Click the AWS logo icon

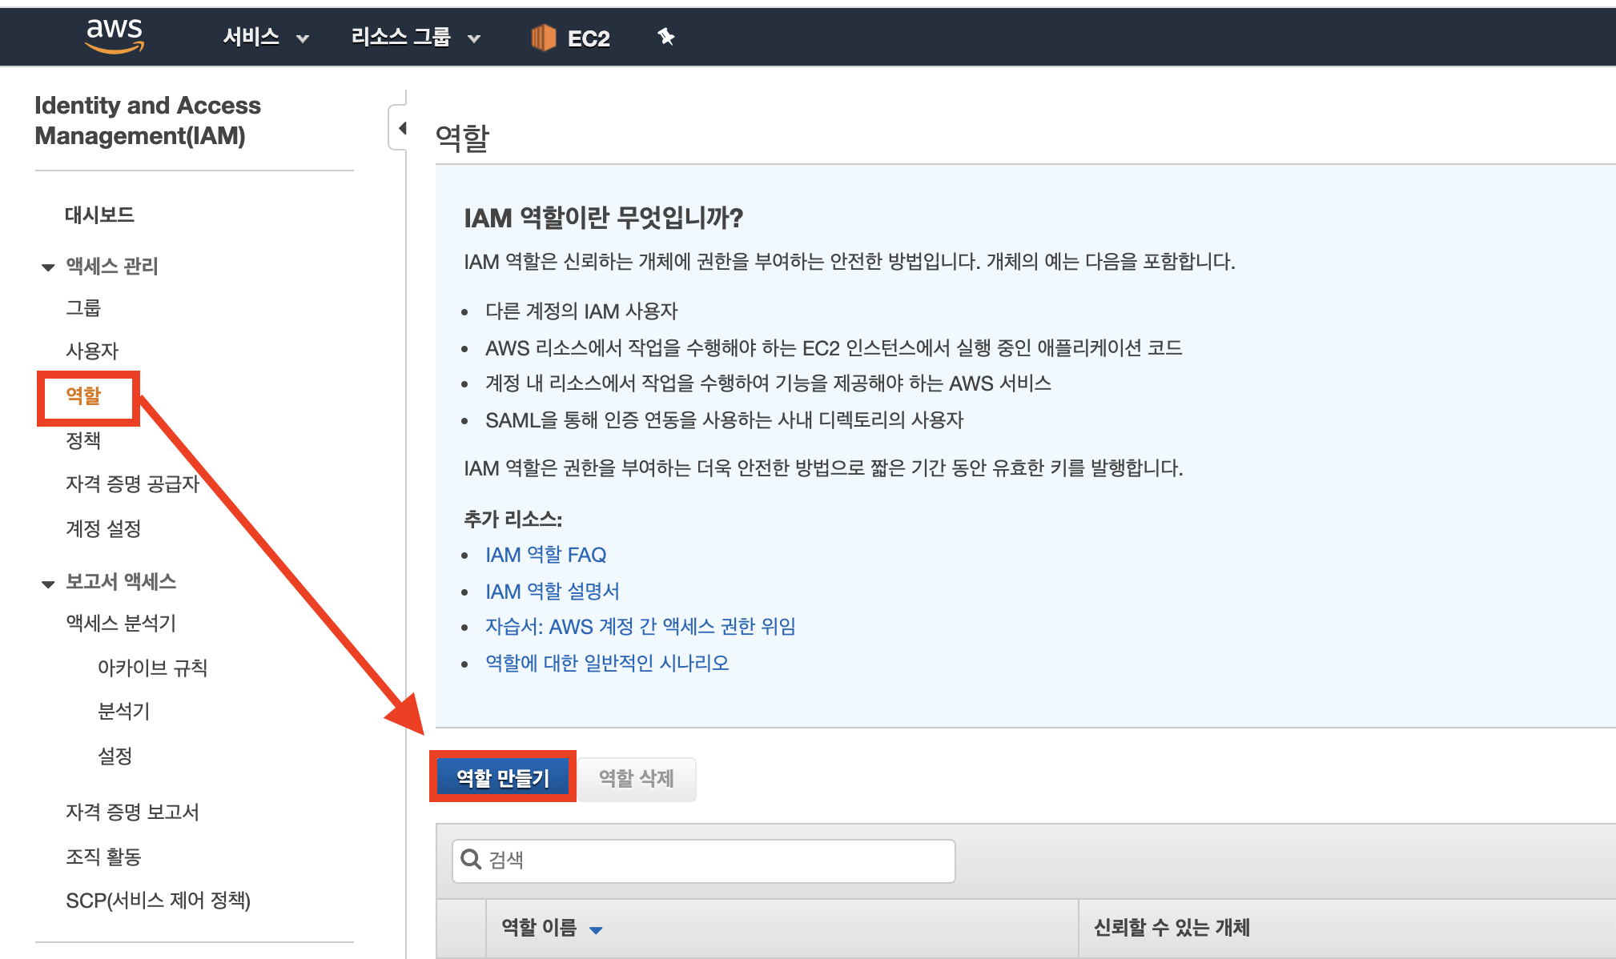tap(115, 36)
